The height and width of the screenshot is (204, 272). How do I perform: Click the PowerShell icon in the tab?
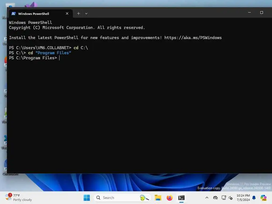(14, 14)
